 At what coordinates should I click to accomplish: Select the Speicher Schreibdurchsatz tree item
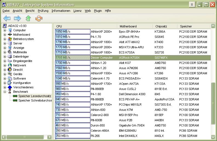35,100
